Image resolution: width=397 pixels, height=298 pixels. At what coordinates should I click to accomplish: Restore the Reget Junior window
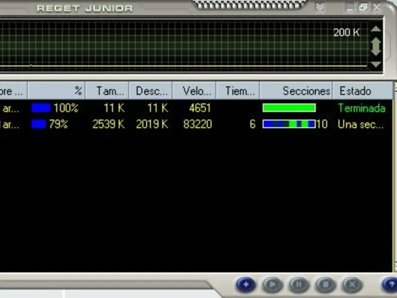click(363, 7)
